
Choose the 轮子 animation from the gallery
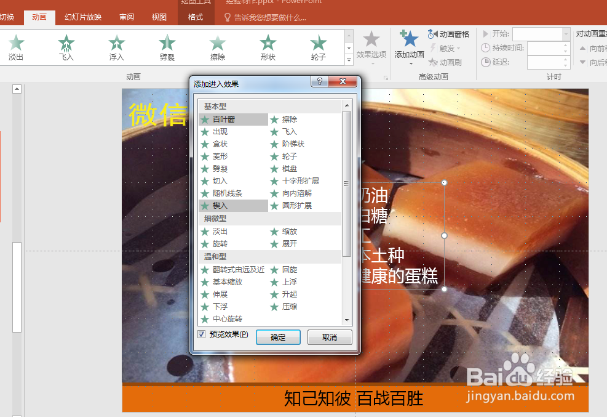coord(318,47)
